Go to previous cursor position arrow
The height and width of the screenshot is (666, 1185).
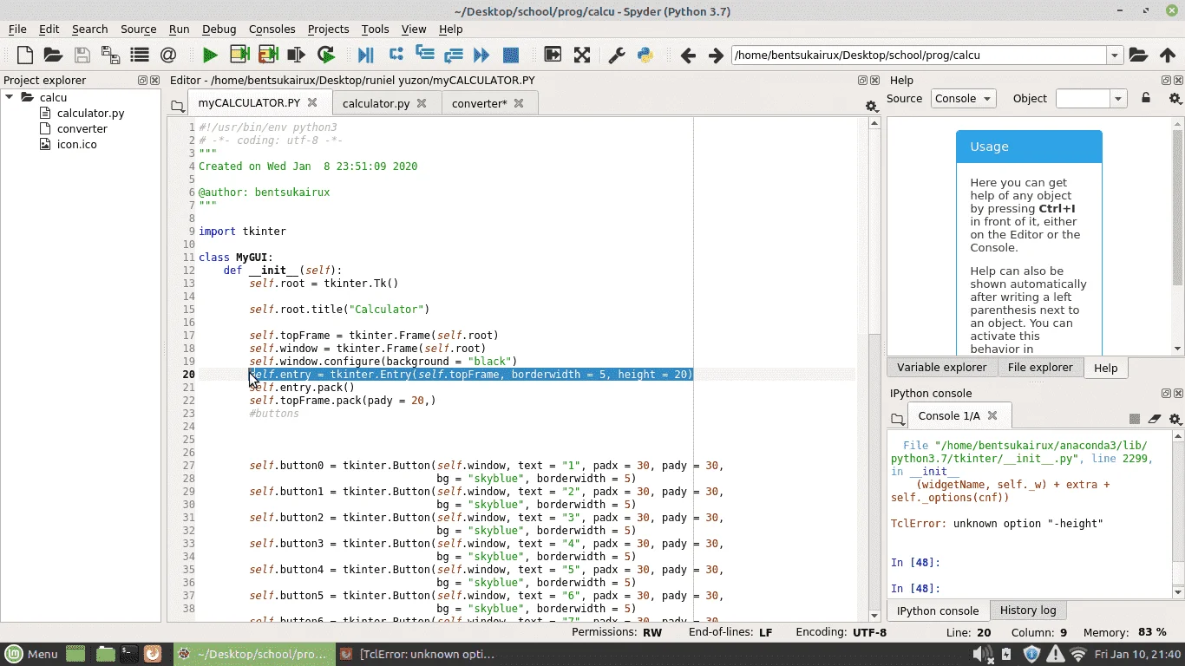coord(688,55)
